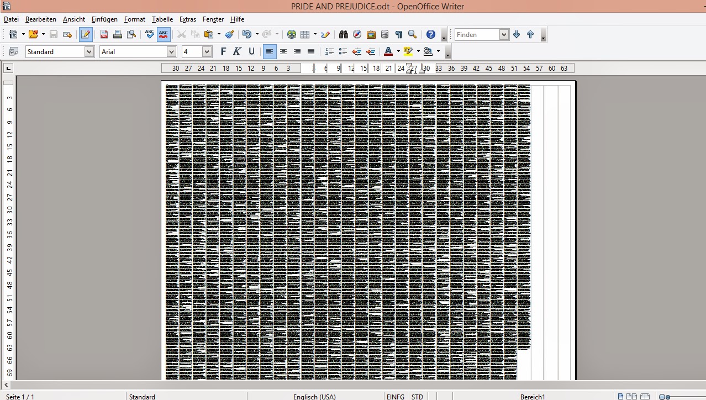706x400 pixels.
Task: Toggle bullets list icon
Action: [x=343, y=51]
